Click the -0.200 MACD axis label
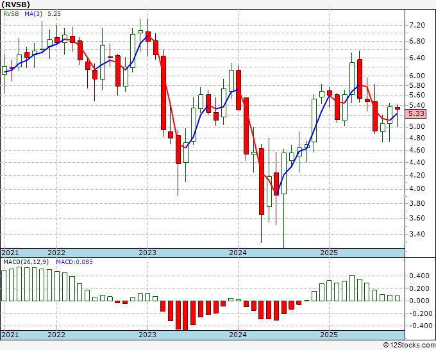 coord(419,313)
